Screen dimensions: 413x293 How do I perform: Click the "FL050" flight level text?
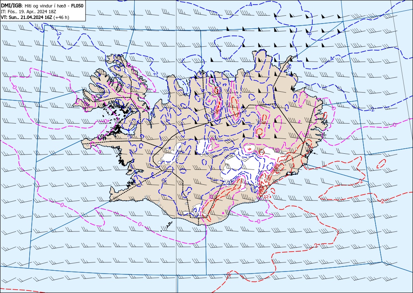(x=77, y=6)
